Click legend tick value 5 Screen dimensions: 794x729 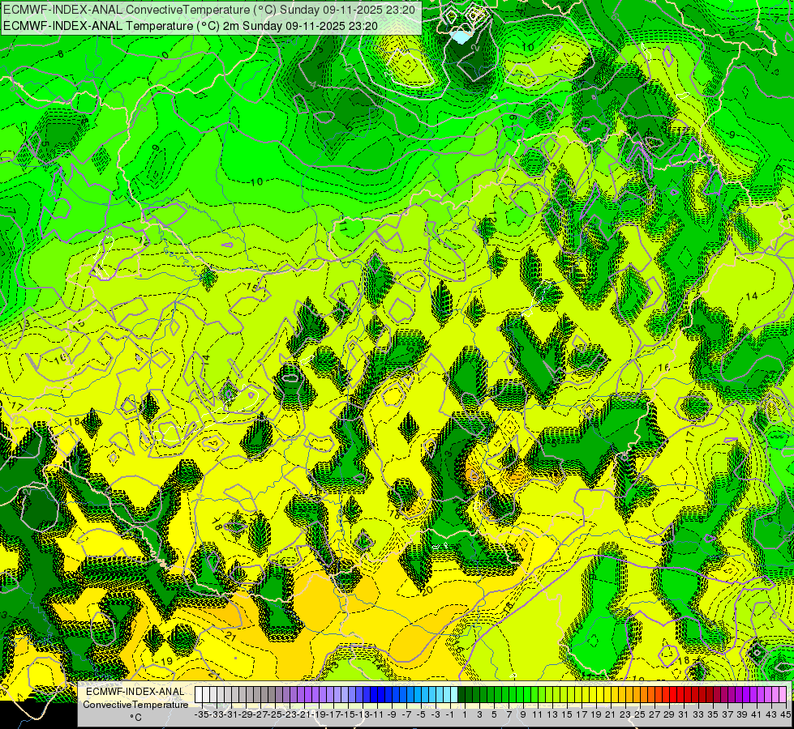(x=494, y=714)
